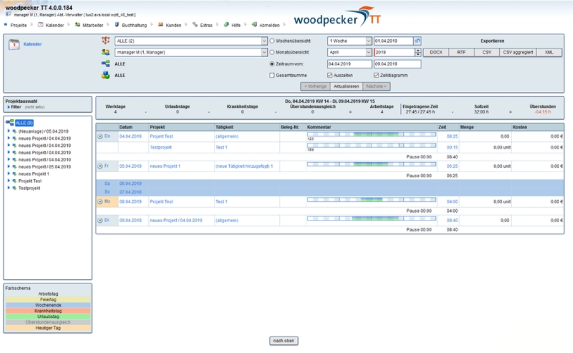This screenshot has height=353, width=573.
Task: Click the employee icon beside manager M dropdown
Action: tap(106, 52)
